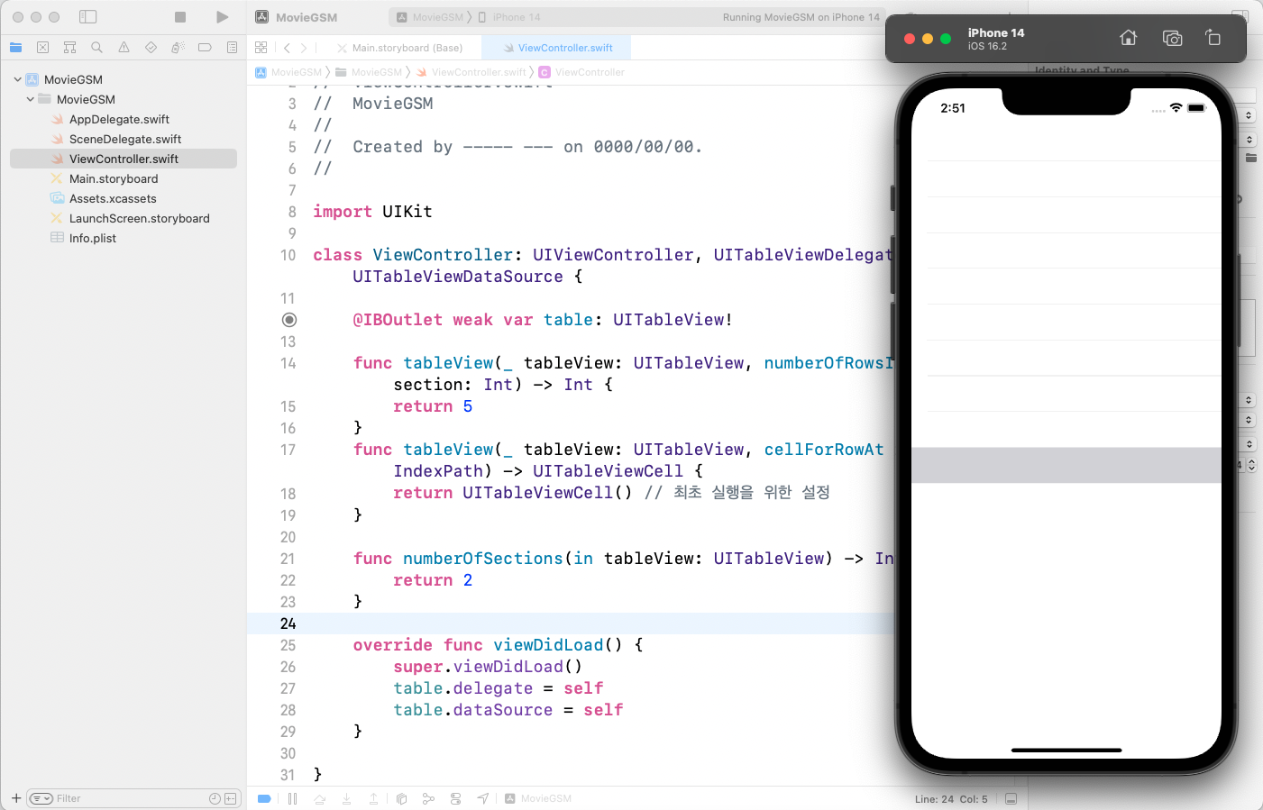Select MovieGSM scheme in toolbar

pyautogui.click(x=430, y=17)
